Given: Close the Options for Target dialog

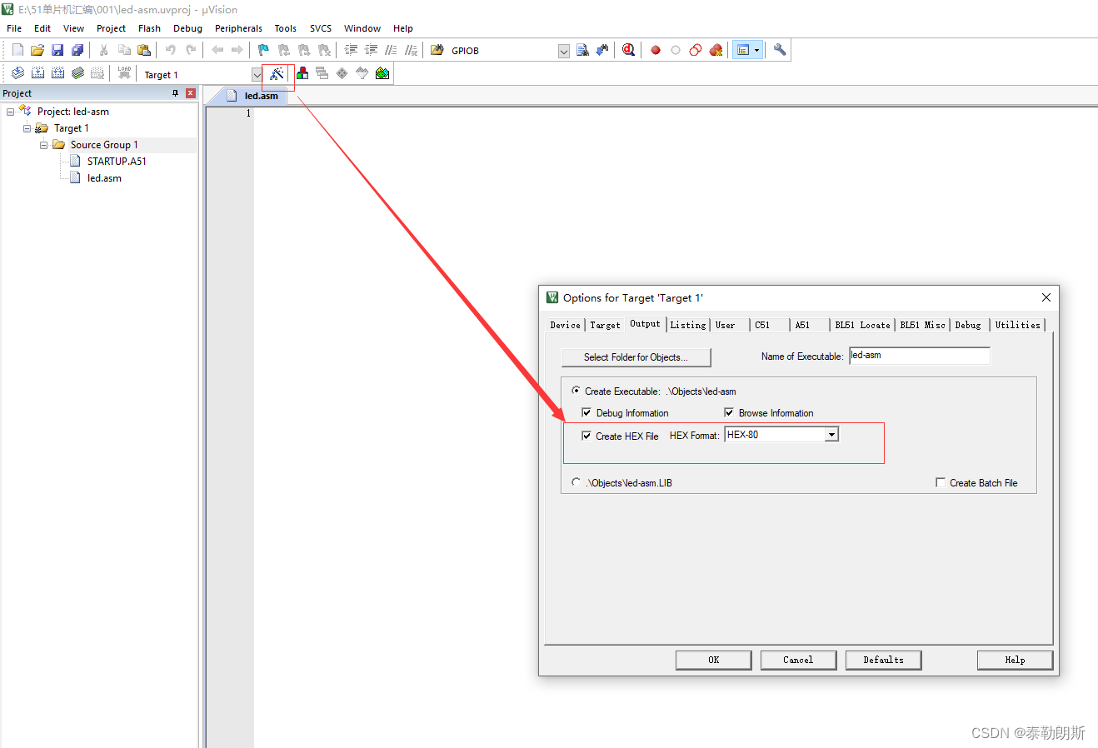Looking at the screenshot, I should [1046, 297].
